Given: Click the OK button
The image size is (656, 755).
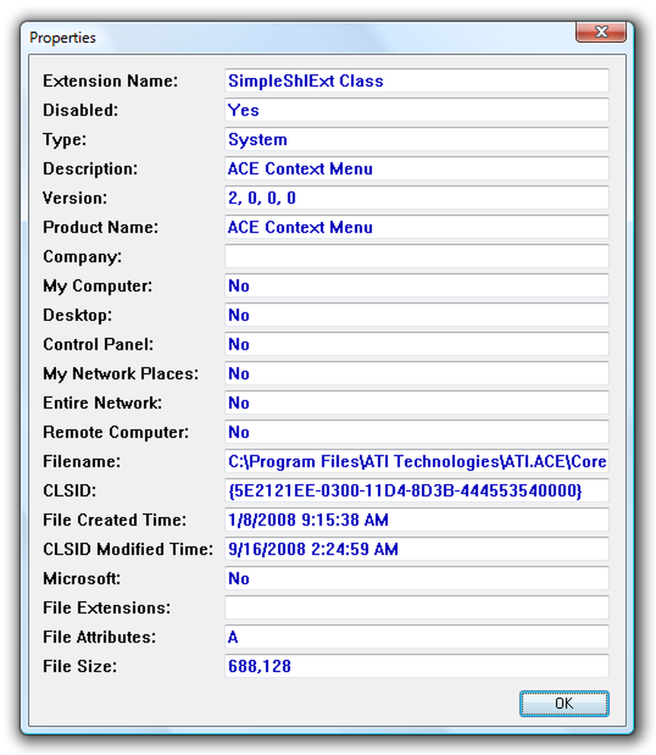Looking at the screenshot, I should click(x=564, y=704).
